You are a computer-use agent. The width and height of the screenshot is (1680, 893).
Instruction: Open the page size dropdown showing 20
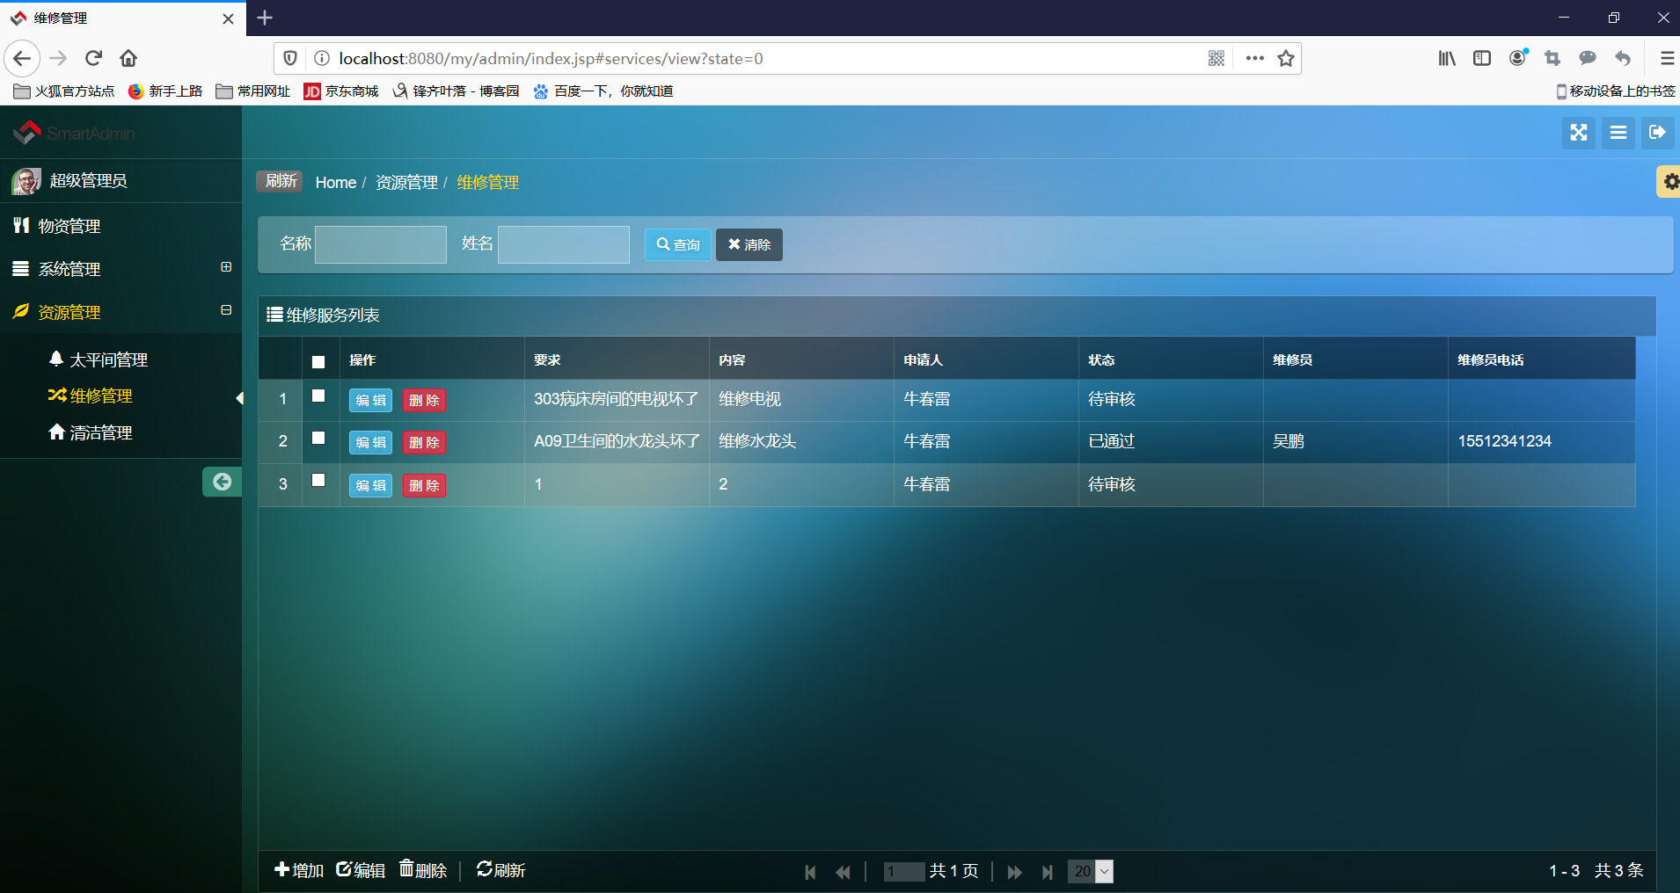click(1090, 871)
